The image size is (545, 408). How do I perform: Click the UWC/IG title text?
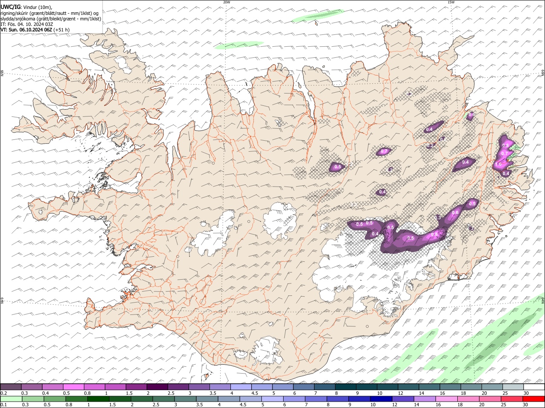click(x=10, y=7)
